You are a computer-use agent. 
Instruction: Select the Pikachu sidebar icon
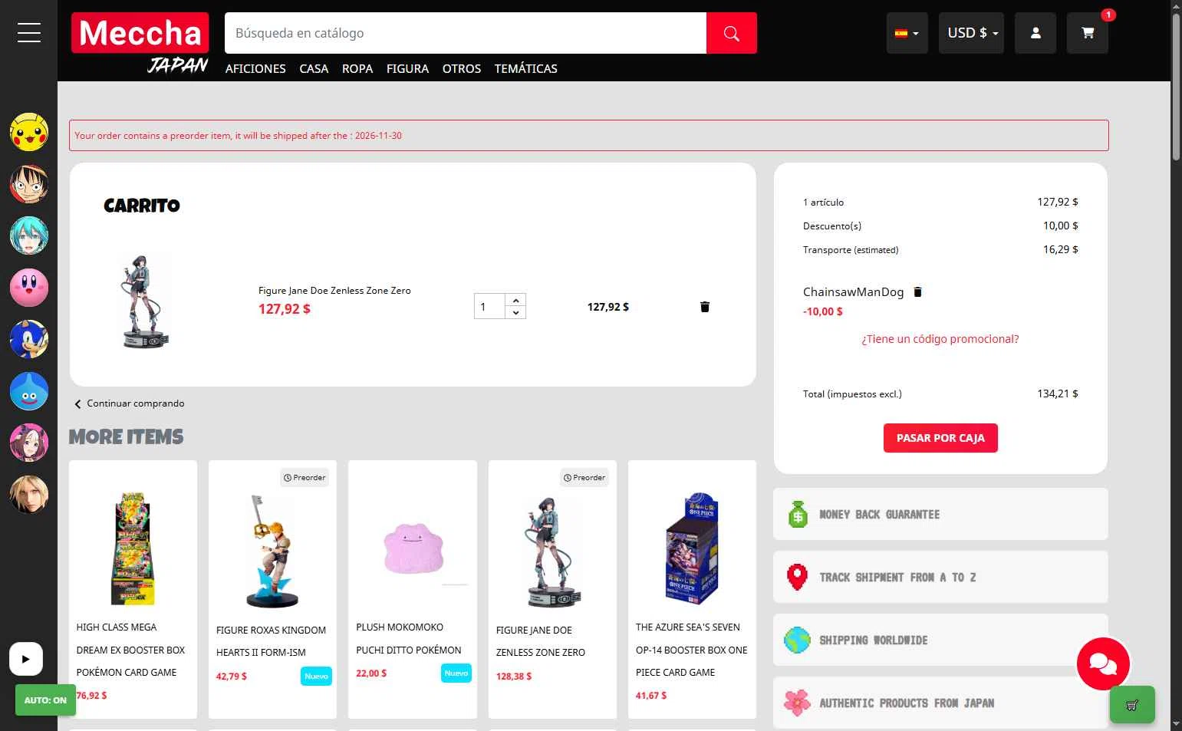click(29, 132)
